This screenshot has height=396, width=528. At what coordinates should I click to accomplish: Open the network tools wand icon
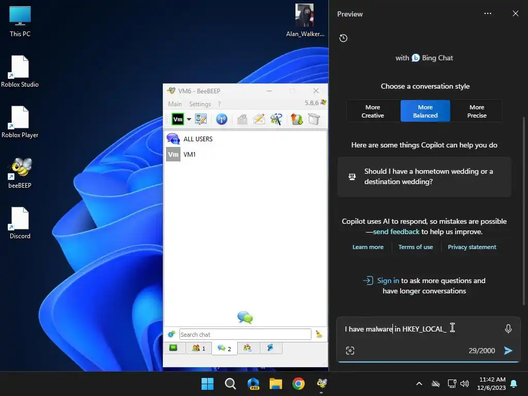276,119
